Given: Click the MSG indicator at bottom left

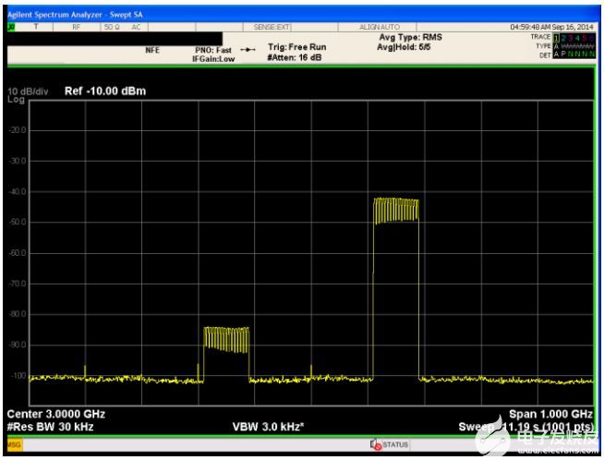Looking at the screenshot, I should coord(13,445).
